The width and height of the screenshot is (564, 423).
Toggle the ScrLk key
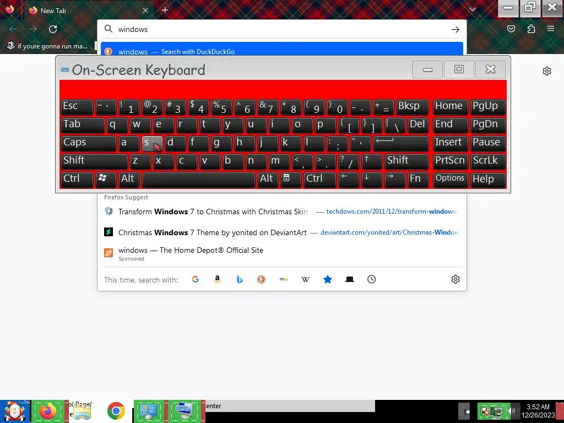pos(488,161)
